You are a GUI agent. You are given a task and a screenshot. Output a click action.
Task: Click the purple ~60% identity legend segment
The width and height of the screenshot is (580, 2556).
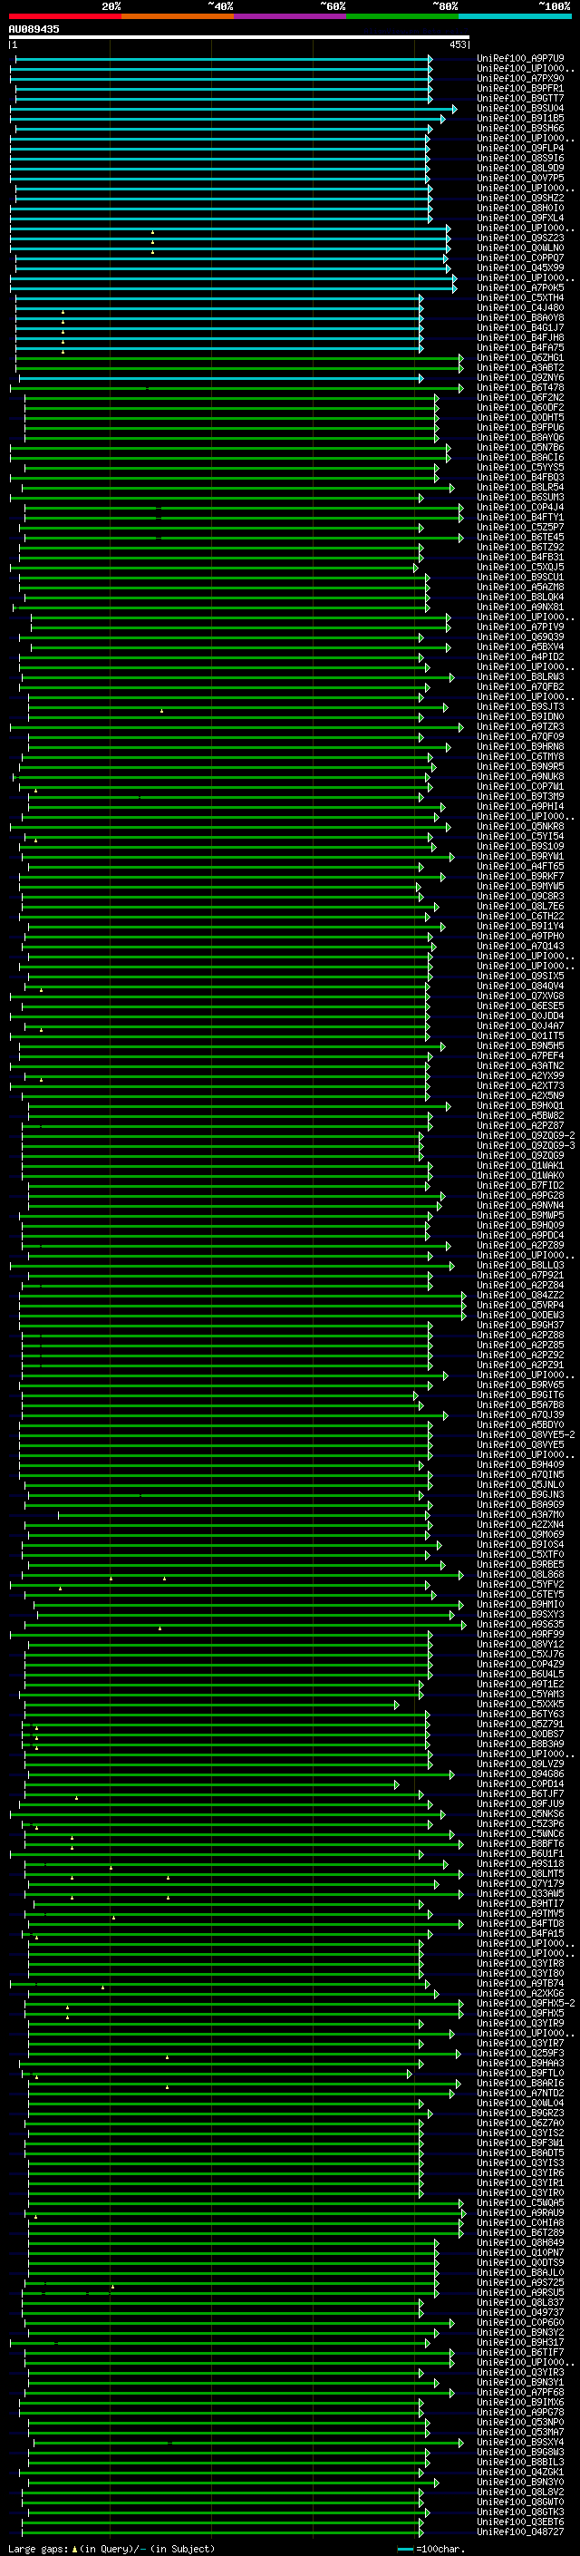(291, 16)
